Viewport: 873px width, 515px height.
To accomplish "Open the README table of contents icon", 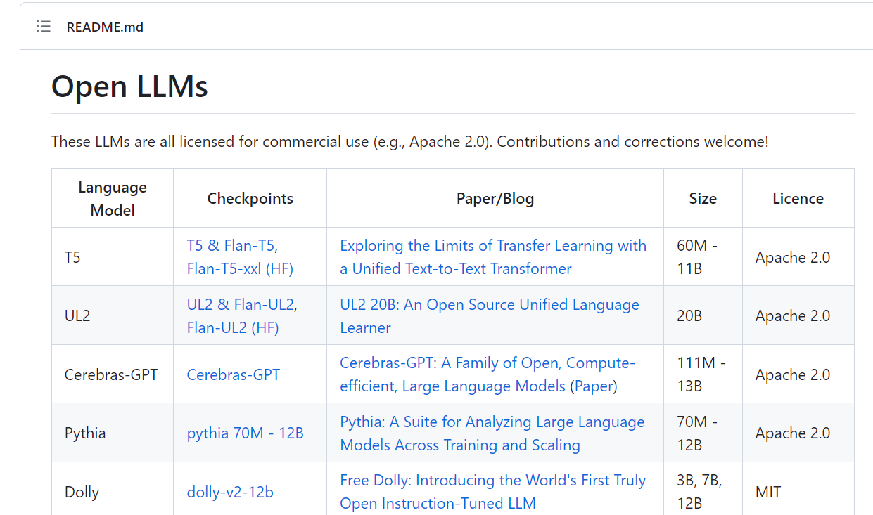I will coord(44,27).
